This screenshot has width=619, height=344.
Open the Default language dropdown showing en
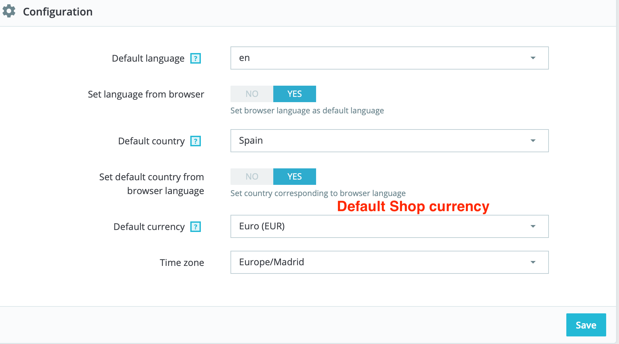379,58
